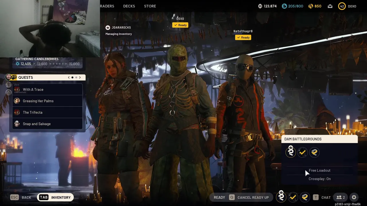Click the blue currency icon beside 205/800

(x=284, y=6)
